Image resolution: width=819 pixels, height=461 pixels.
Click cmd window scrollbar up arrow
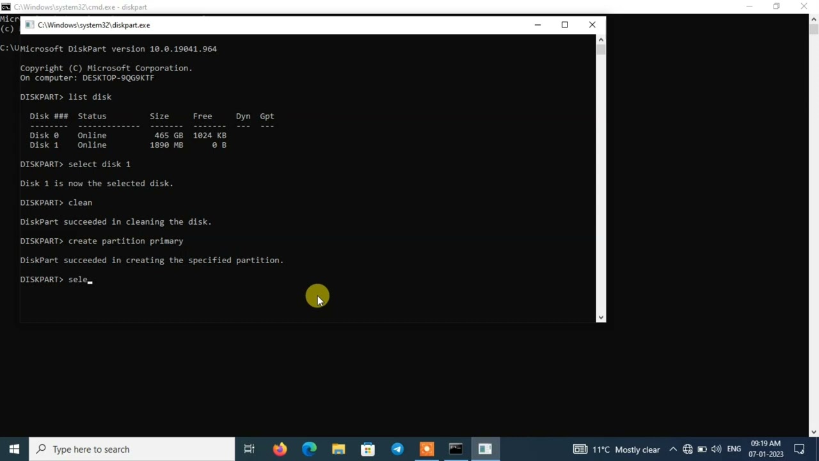813,19
